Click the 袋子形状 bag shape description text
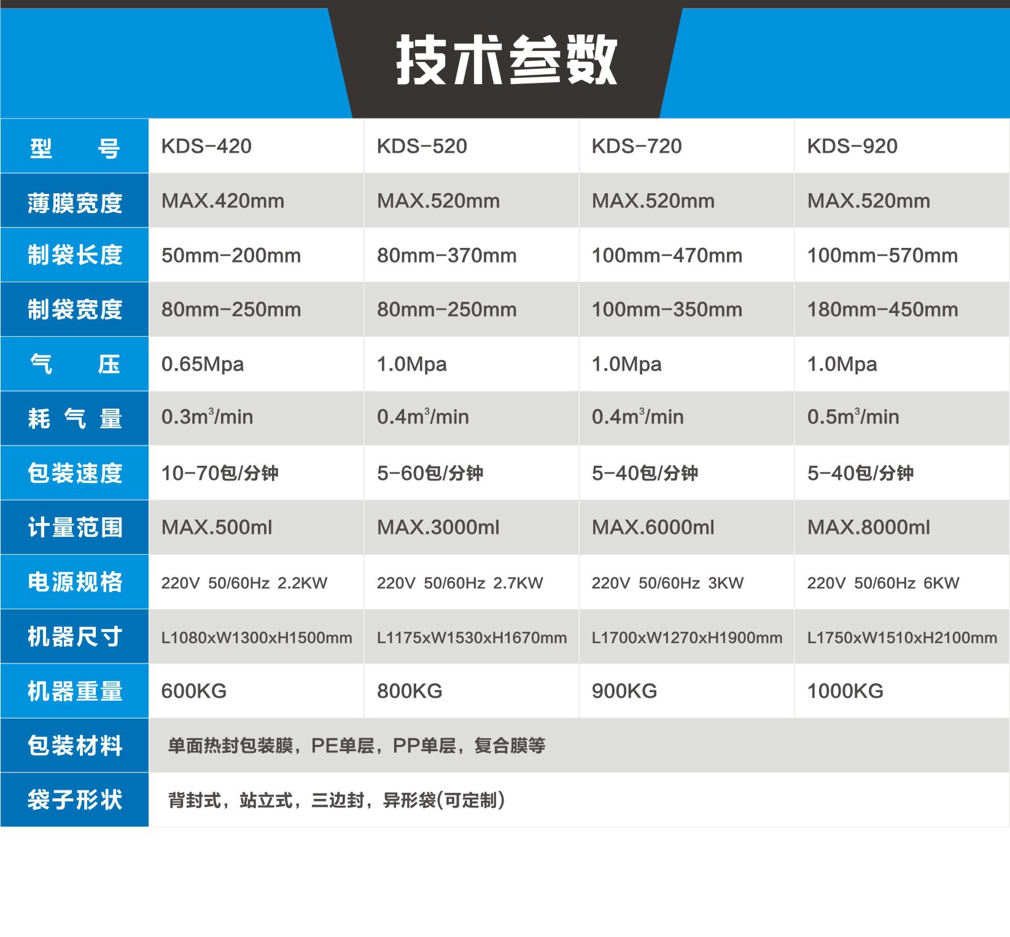This screenshot has height=937, width=1010. coord(336,800)
